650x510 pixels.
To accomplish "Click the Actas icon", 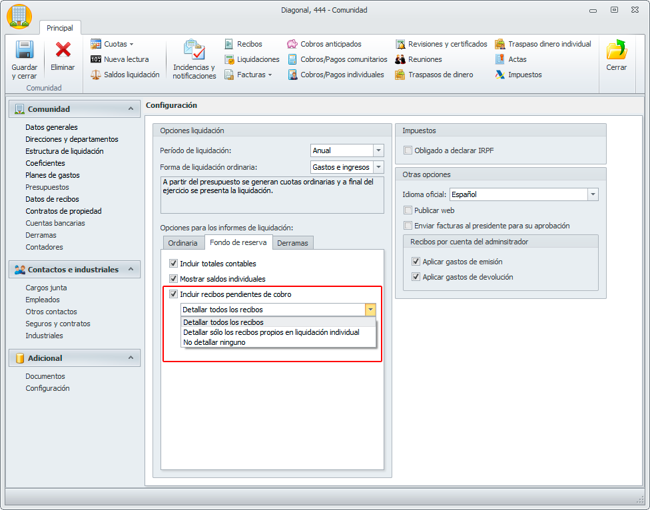I will [x=500, y=59].
